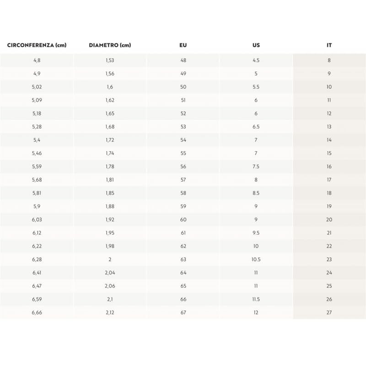This screenshot has height=366, width=366.
Task: Click circumference value 6,28
Action: click(x=37, y=259)
